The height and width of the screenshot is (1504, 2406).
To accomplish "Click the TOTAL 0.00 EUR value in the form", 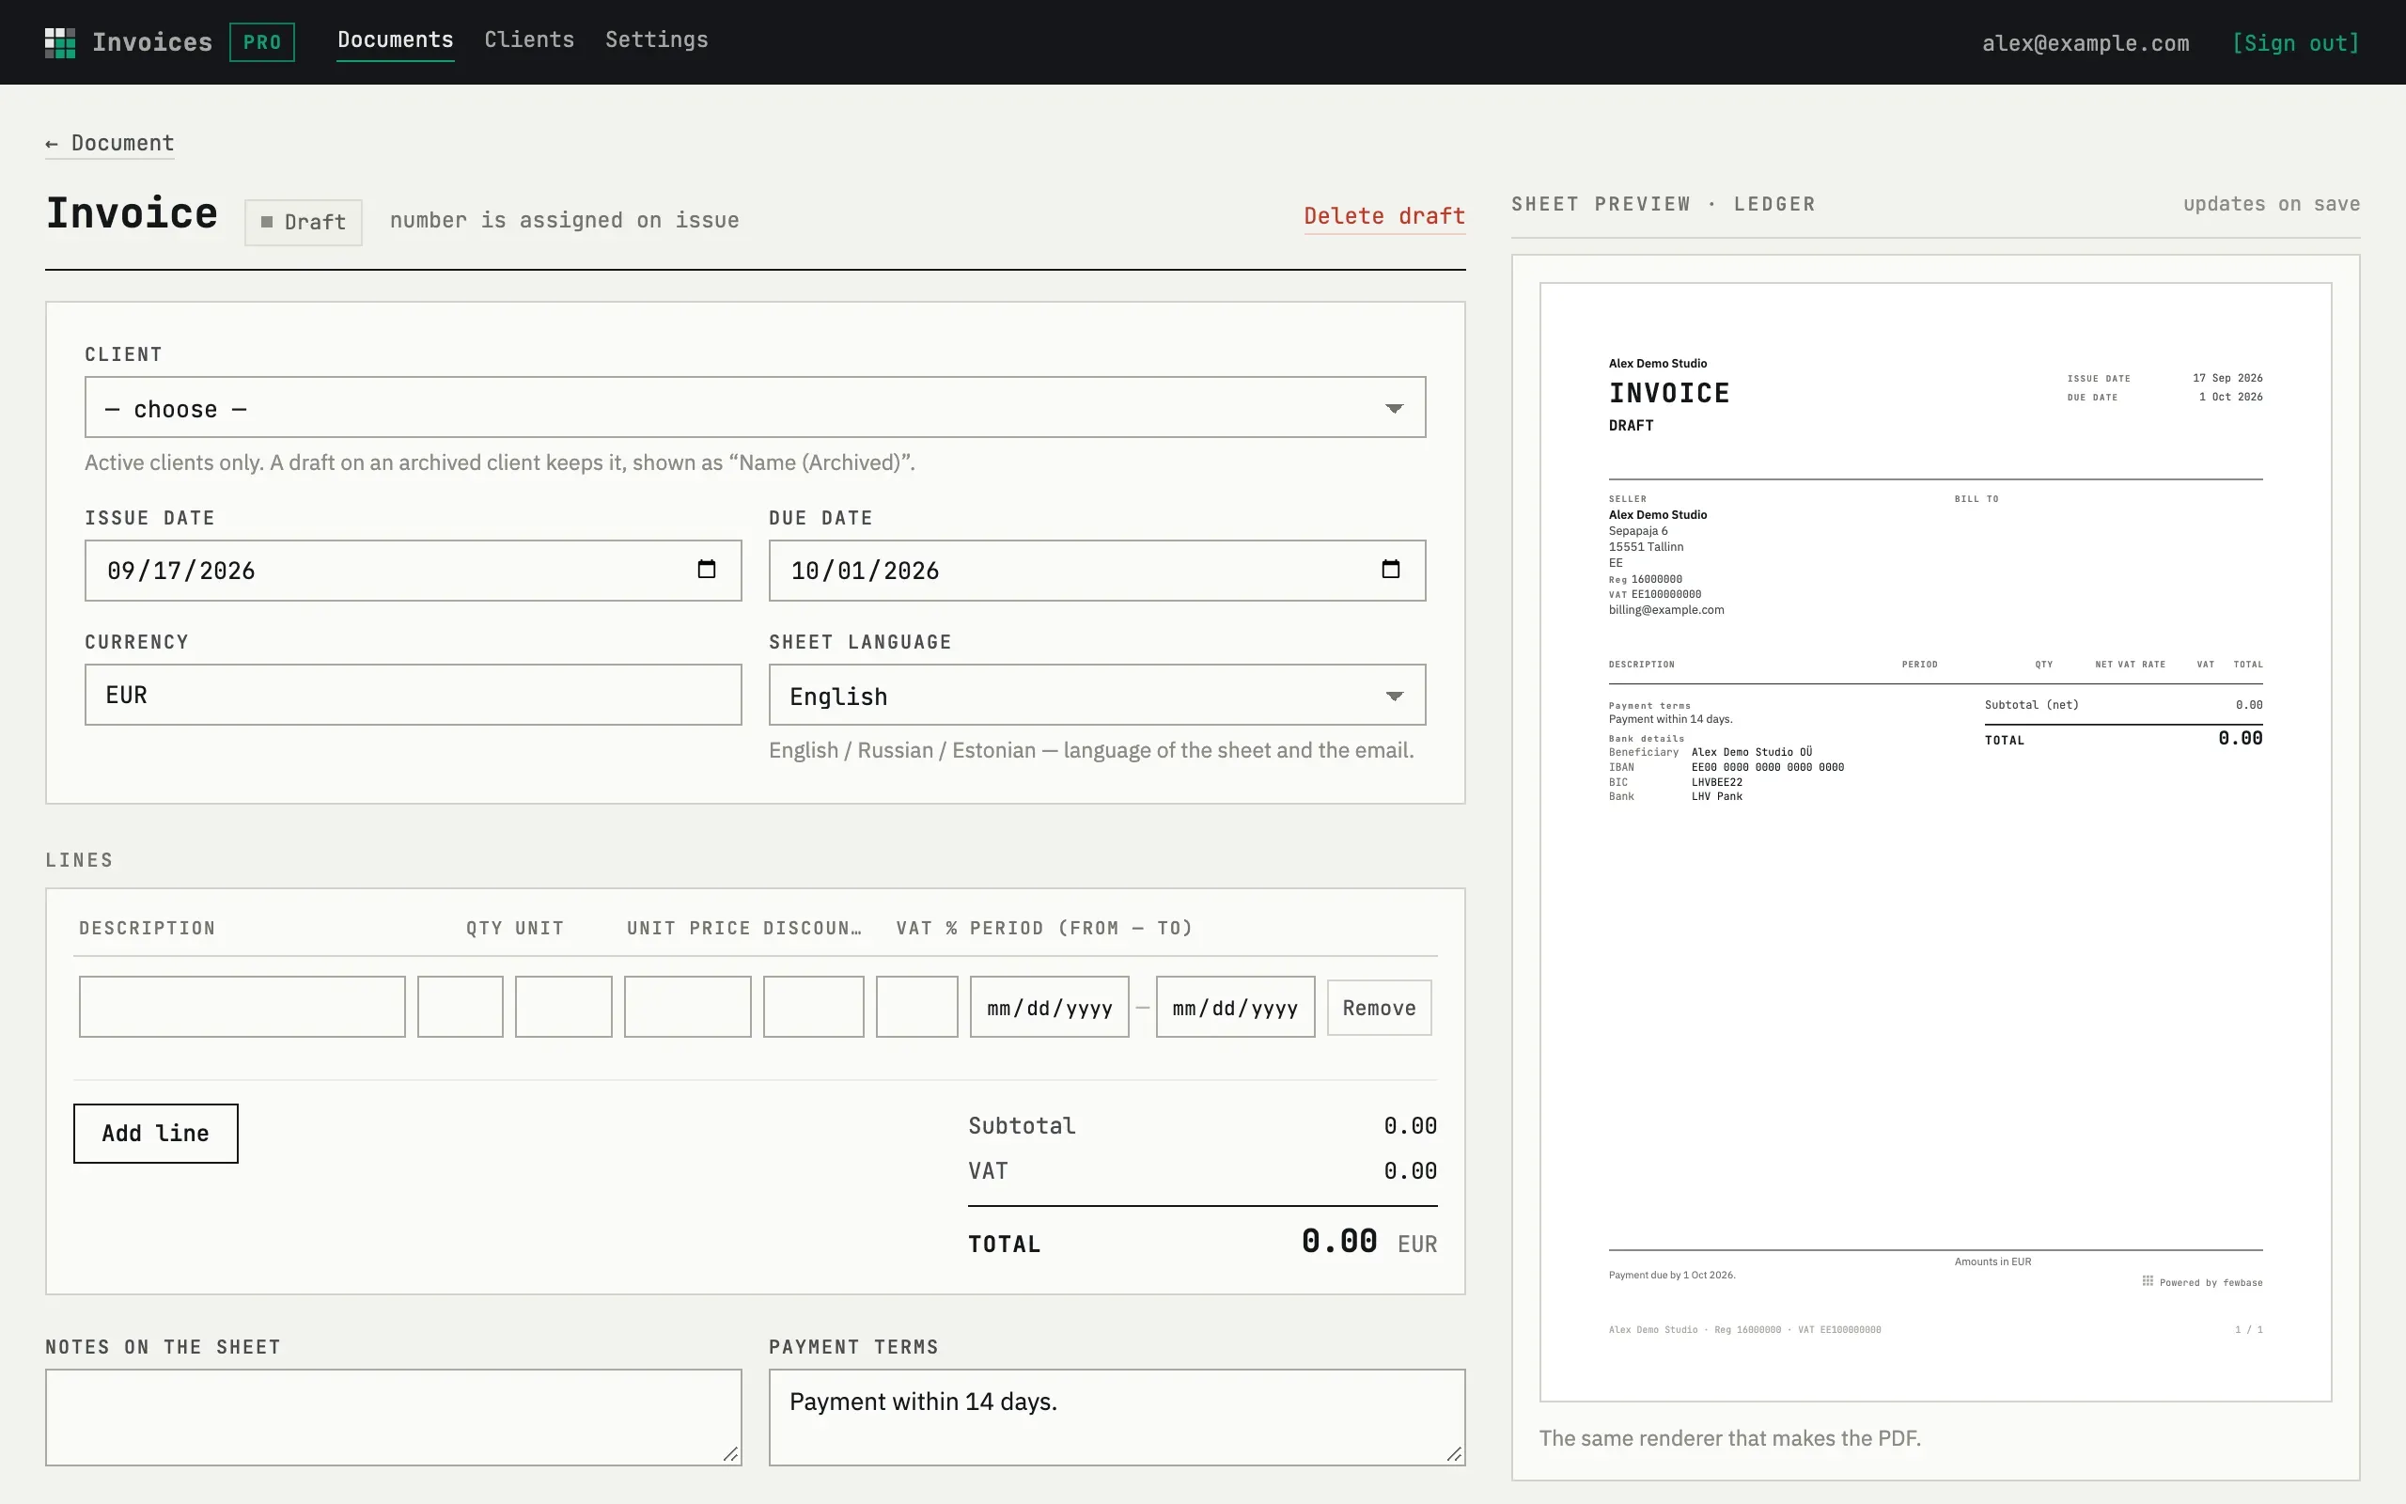I will click(1369, 1242).
